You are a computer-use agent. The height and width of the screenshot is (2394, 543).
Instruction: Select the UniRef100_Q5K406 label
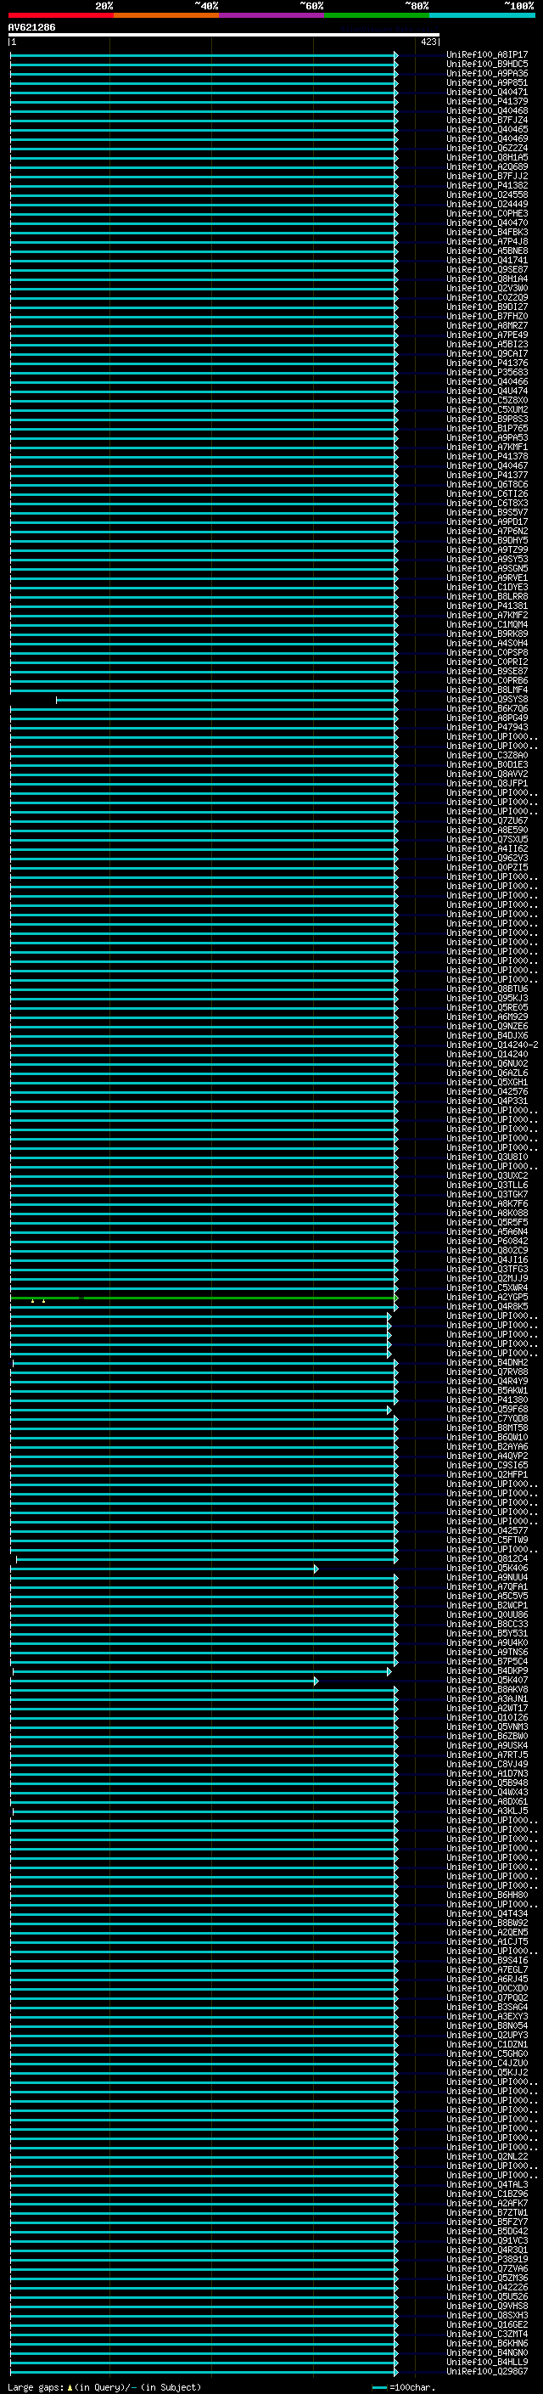[x=487, y=1569]
